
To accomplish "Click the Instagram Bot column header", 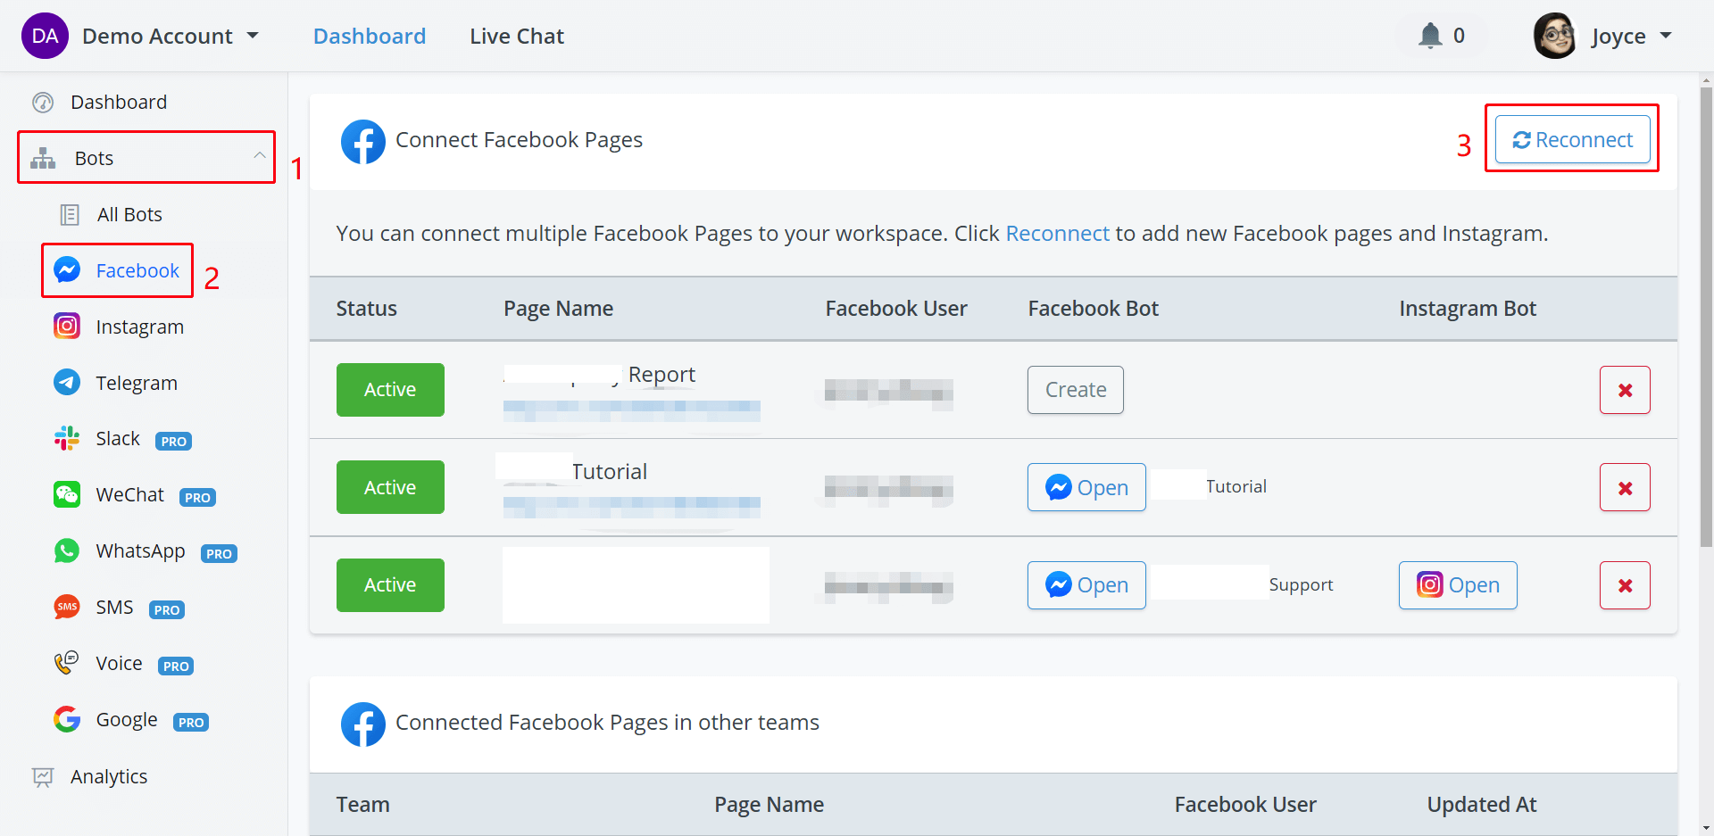I will (1468, 309).
